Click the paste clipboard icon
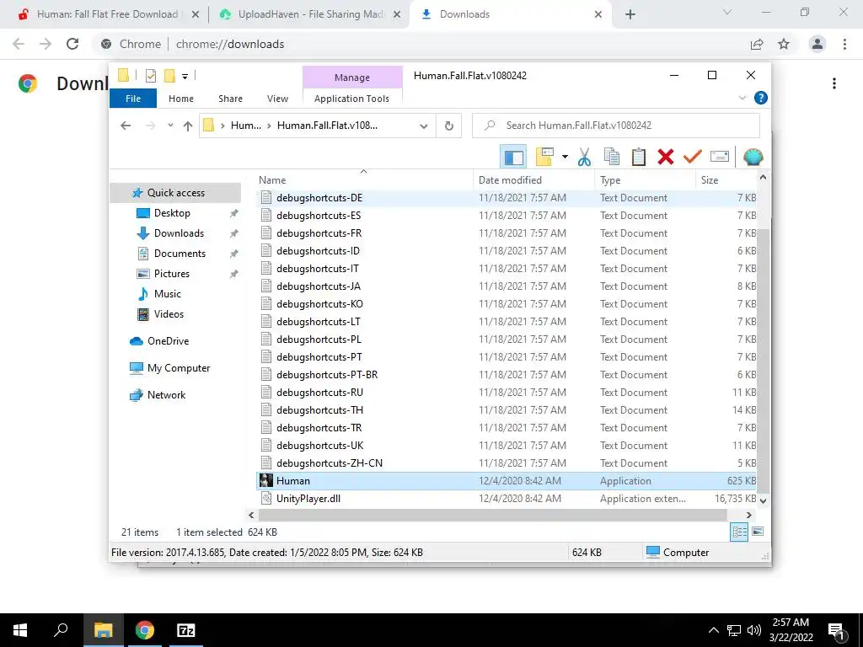Image resolution: width=863 pixels, height=647 pixels. [639, 157]
